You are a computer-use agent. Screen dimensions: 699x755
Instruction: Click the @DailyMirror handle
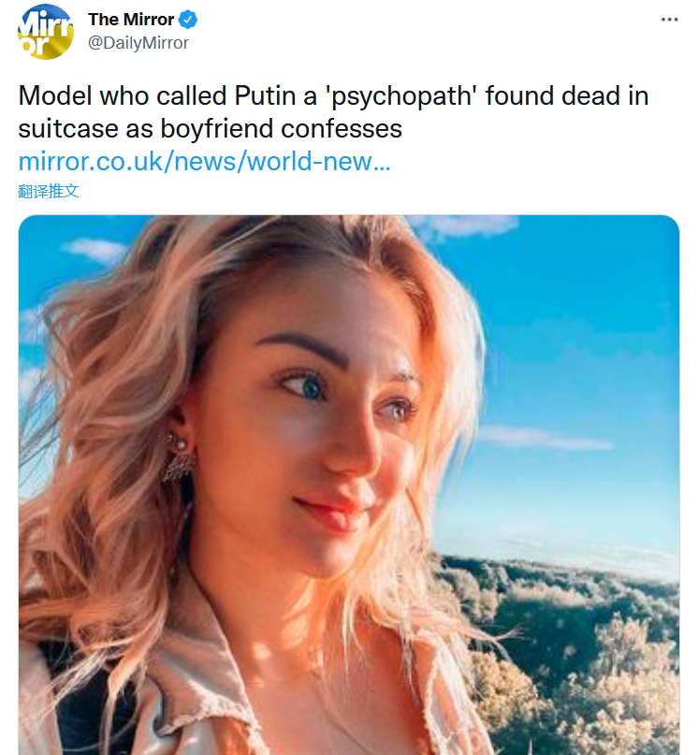click(138, 43)
